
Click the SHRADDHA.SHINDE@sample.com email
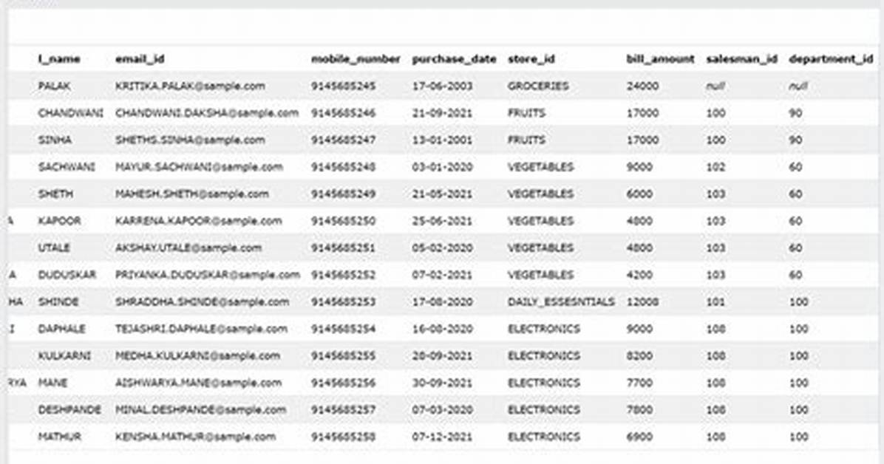click(x=202, y=302)
